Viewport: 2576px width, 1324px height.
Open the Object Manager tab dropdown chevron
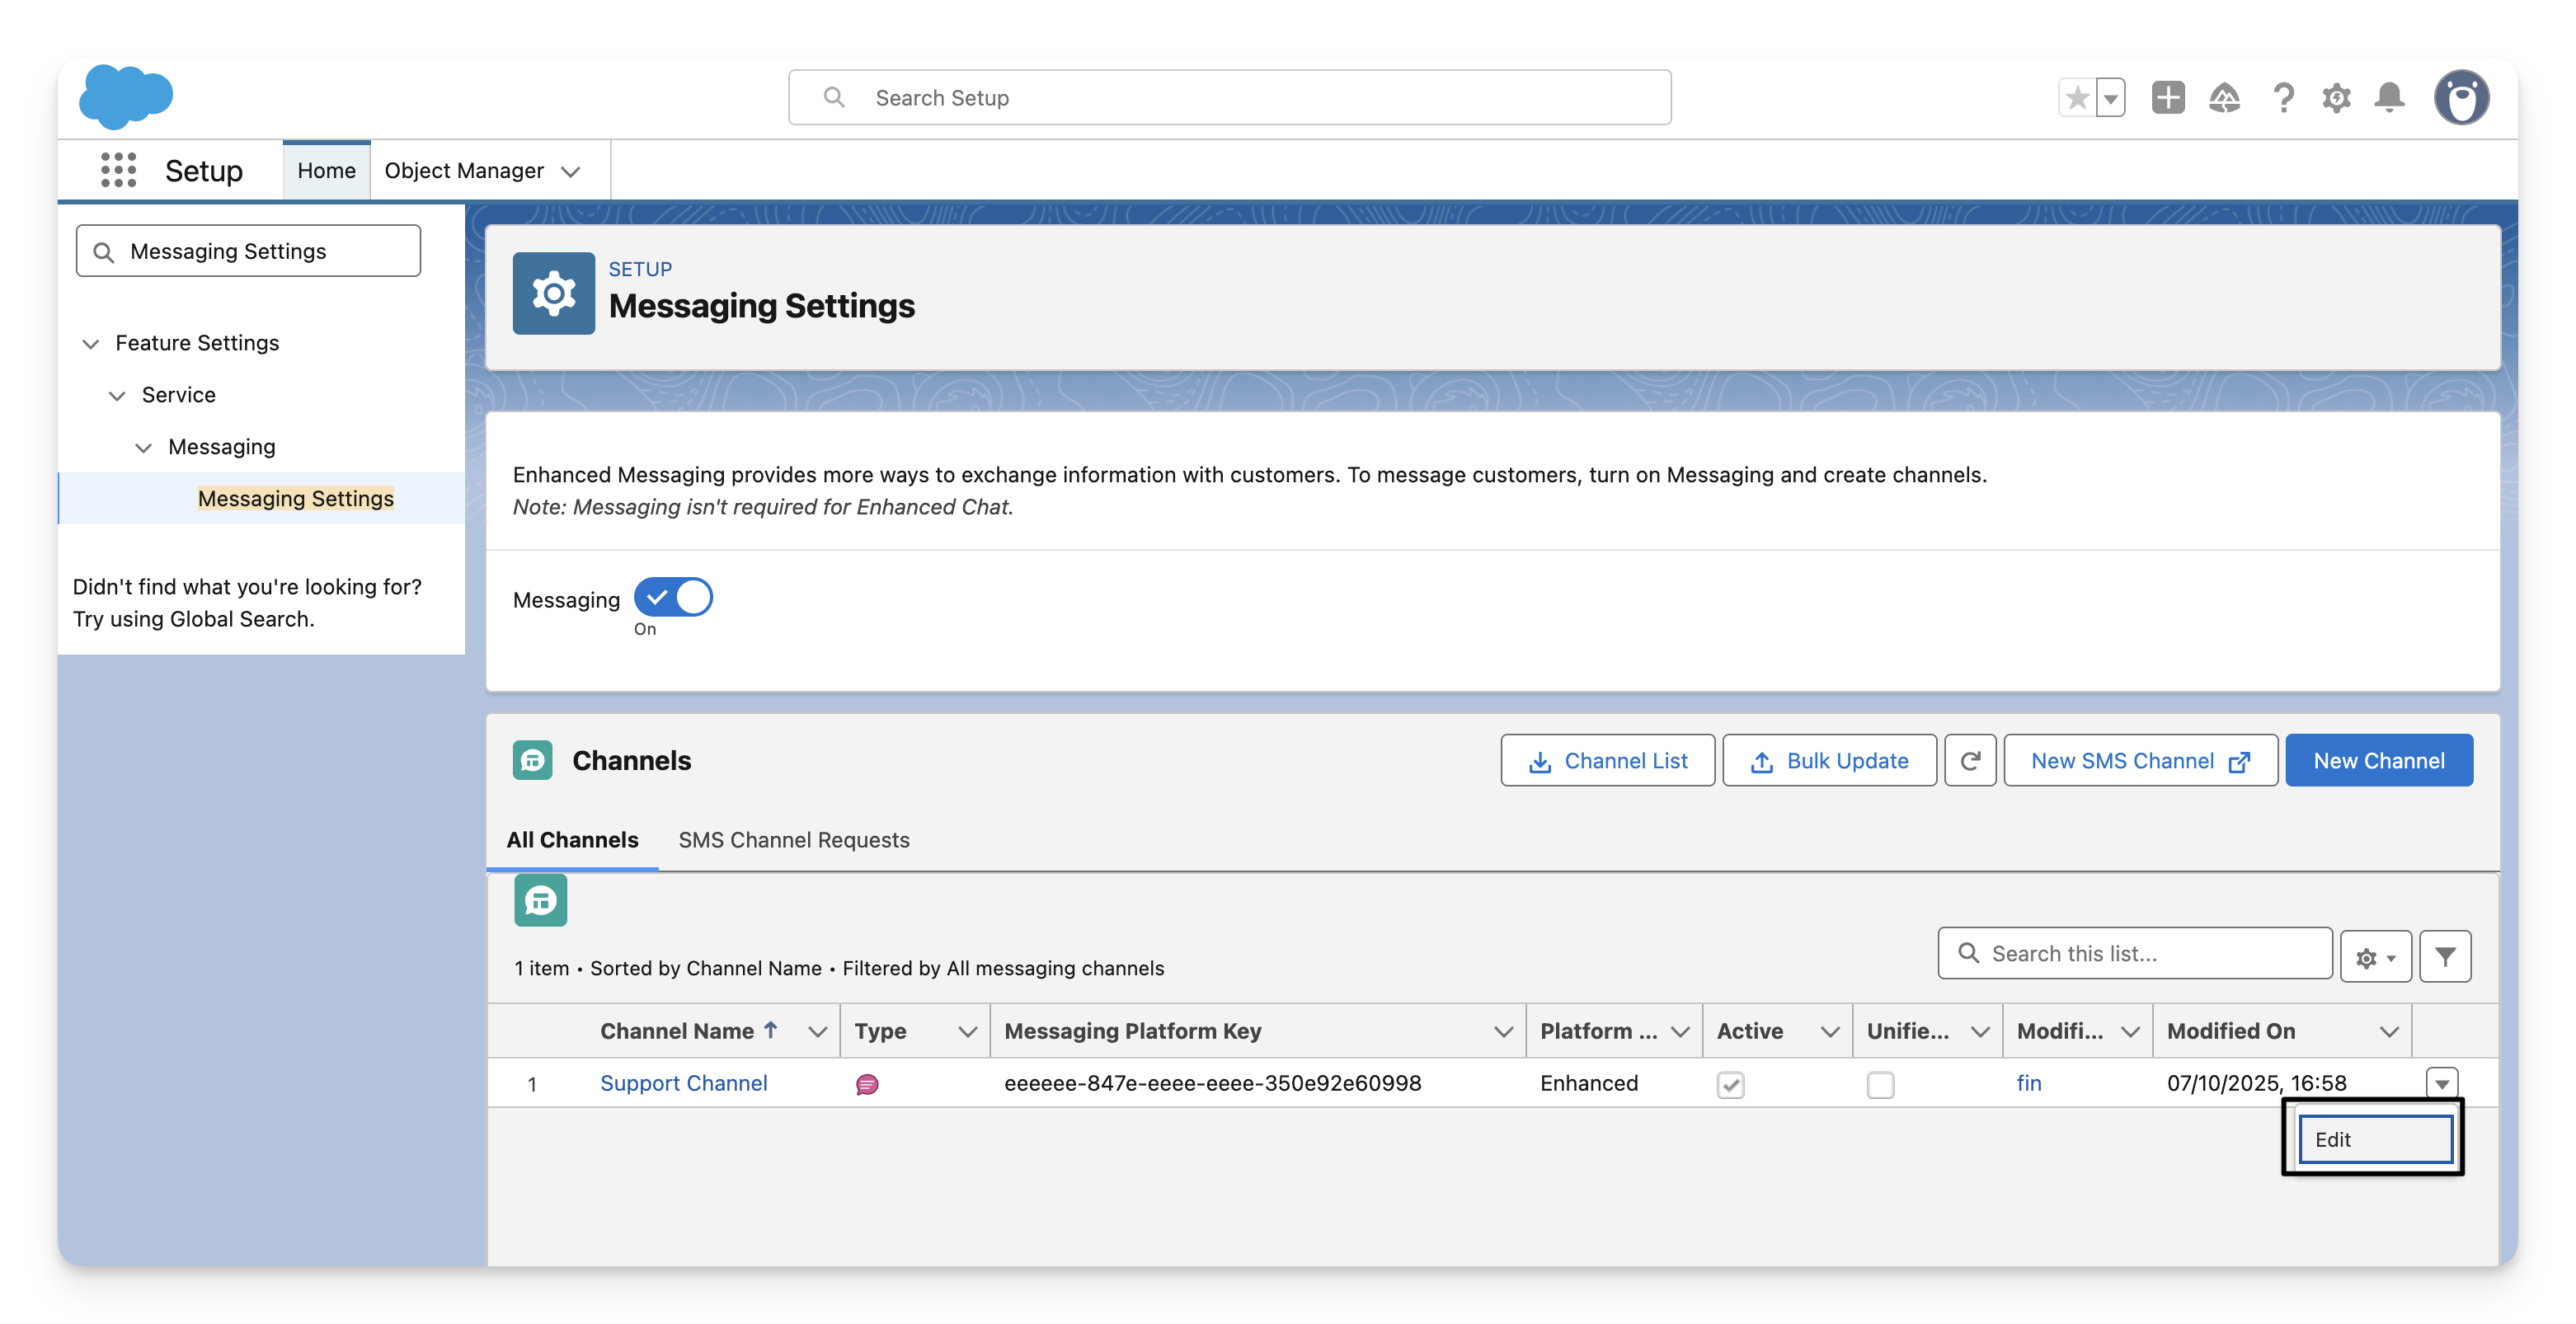(x=571, y=171)
